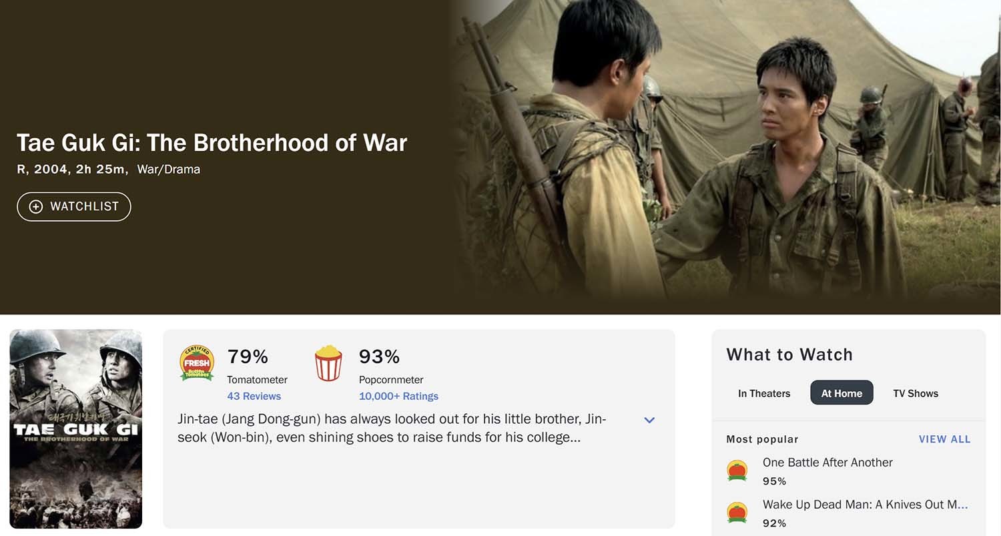Switch to the In Theaters tab

764,393
